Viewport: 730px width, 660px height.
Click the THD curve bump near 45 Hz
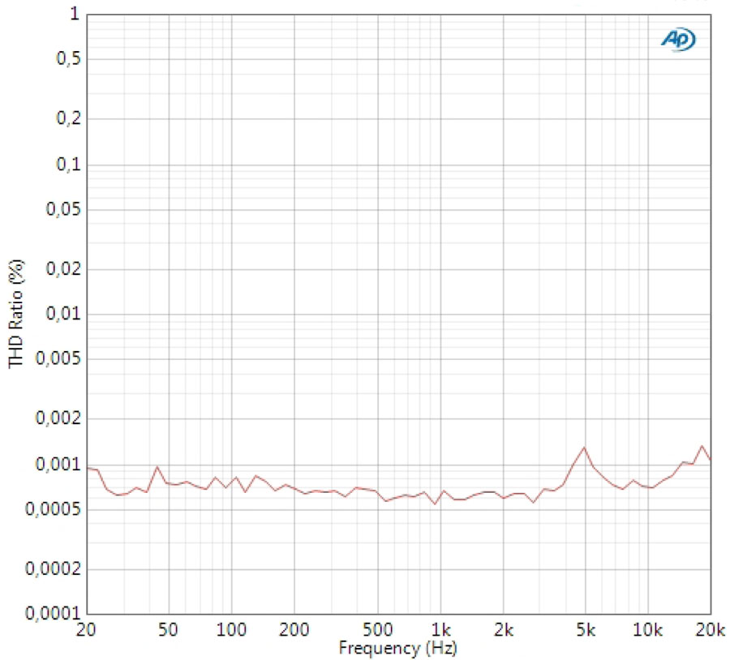(x=157, y=467)
